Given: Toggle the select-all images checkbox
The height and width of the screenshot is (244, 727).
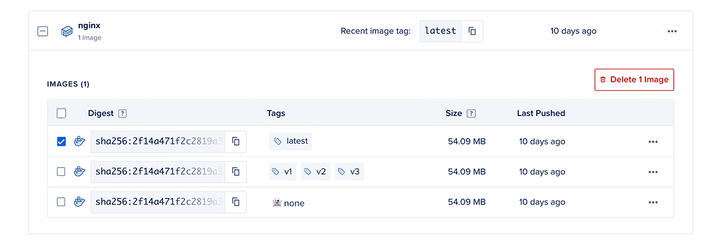Looking at the screenshot, I should [x=61, y=113].
